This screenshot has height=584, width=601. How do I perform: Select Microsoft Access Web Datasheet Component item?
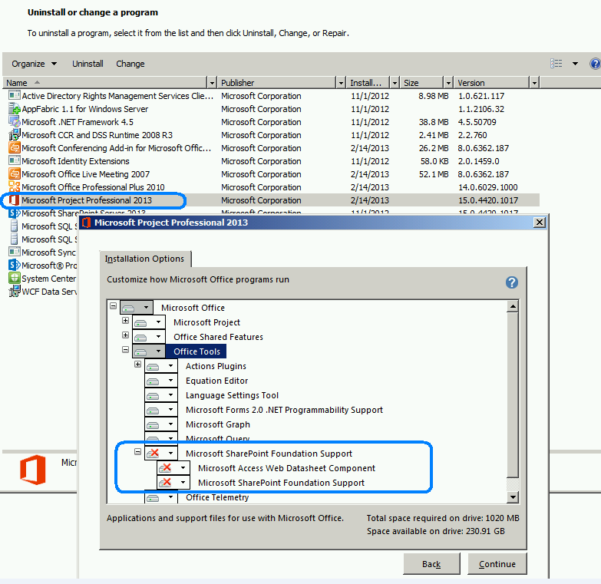tap(286, 468)
